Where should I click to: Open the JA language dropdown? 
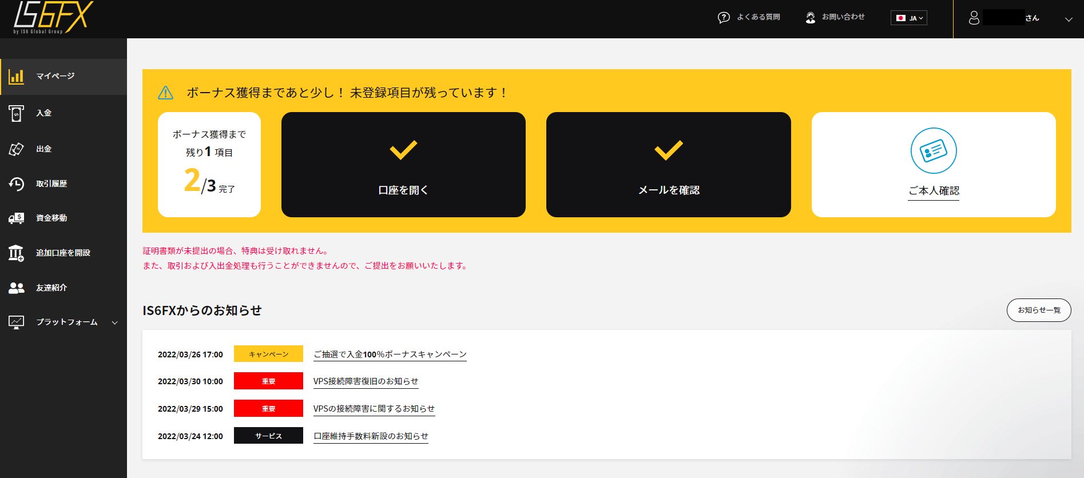pyautogui.click(x=909, y=18)
